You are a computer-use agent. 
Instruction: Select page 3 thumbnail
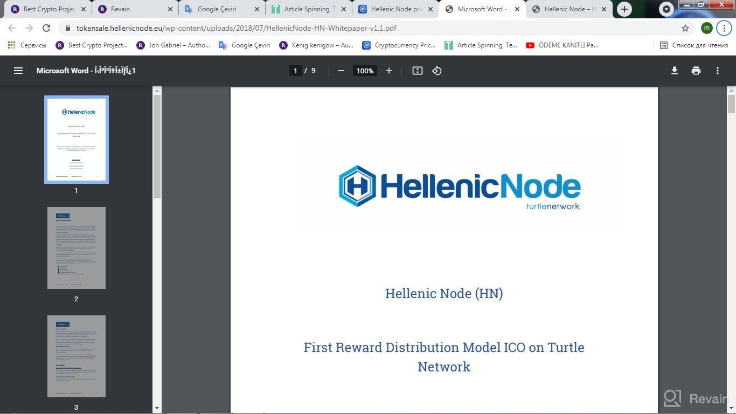point(76,356)
